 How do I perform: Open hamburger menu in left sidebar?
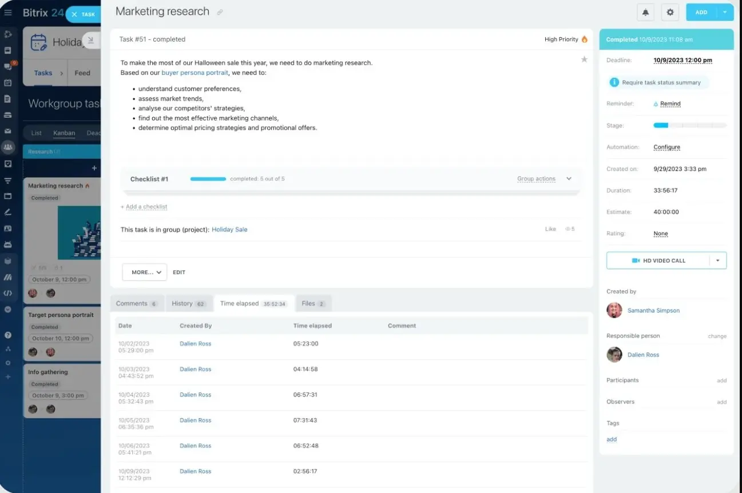tap(8, 13)
